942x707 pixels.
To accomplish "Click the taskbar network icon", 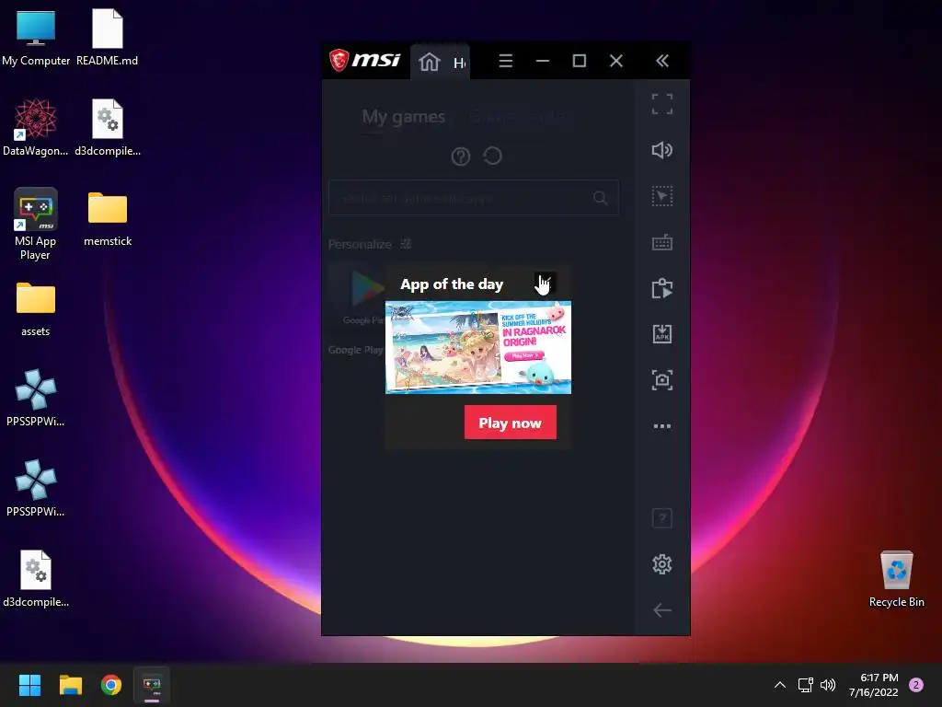I will (x=806, y=685).
